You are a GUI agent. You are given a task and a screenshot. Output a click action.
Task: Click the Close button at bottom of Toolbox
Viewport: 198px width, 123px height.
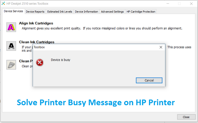click(186, 117)
